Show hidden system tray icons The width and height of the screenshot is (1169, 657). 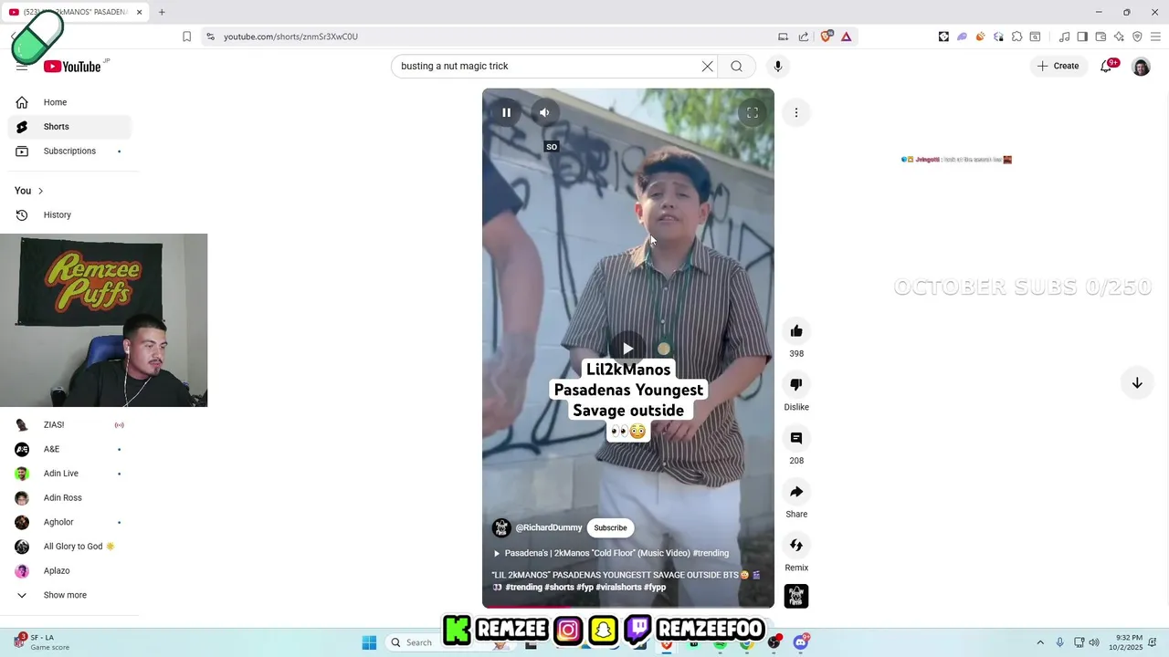[1039, 642]
